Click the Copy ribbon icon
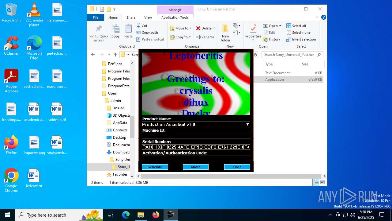 (x=115, y=31)
